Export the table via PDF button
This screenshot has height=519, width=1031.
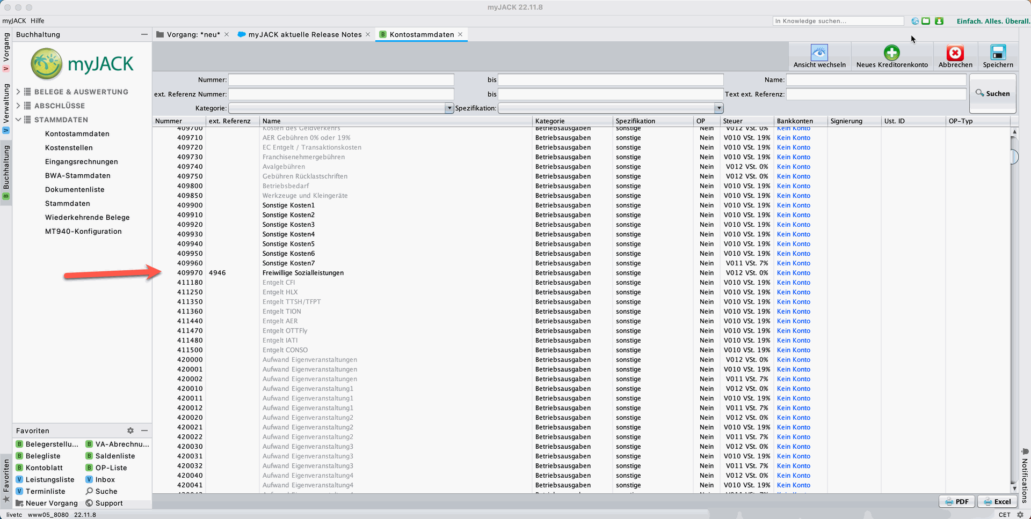(x=957, y=502)
